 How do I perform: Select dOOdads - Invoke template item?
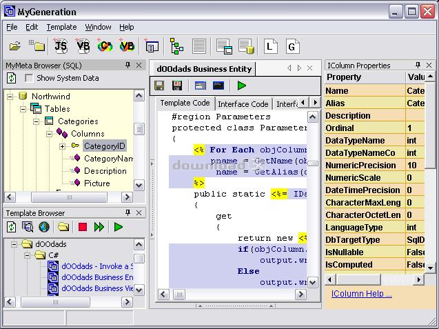[x=97, y=266]
